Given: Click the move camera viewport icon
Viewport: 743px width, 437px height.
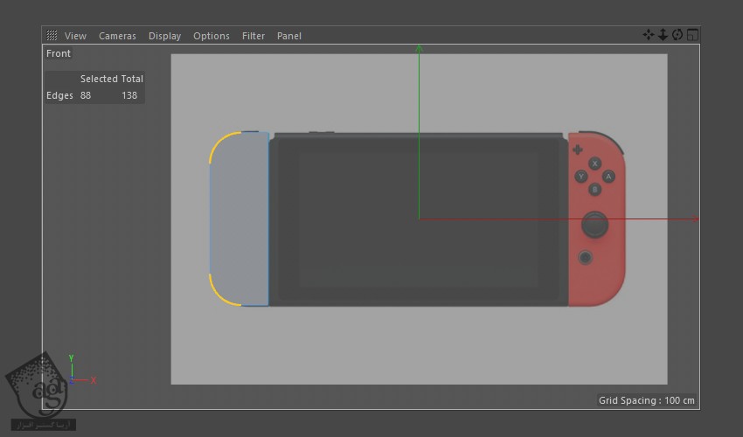Looking at the screenshot, I should point(648,35).
